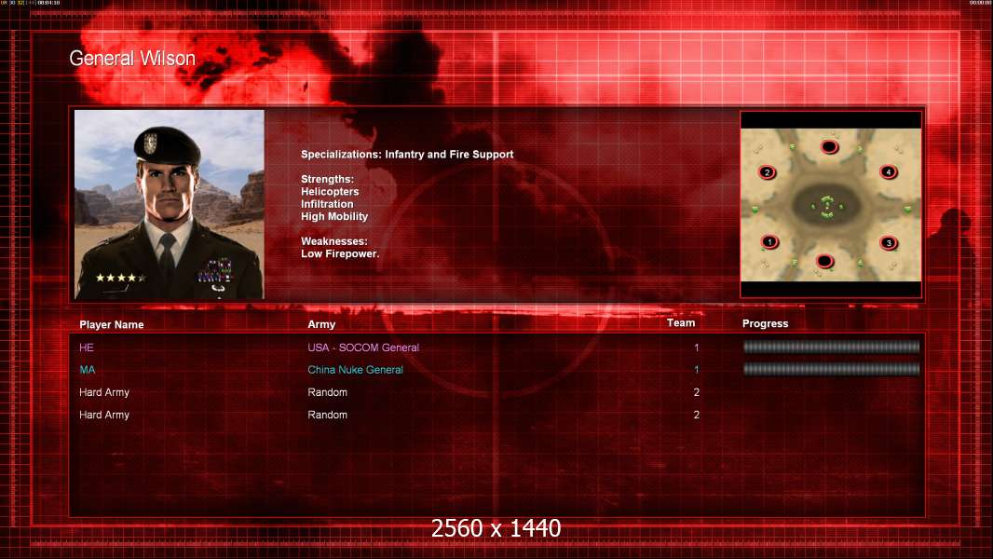Click General Wilson's portrait image
This screenshot has height=559, width=993.
click(170, 204)
